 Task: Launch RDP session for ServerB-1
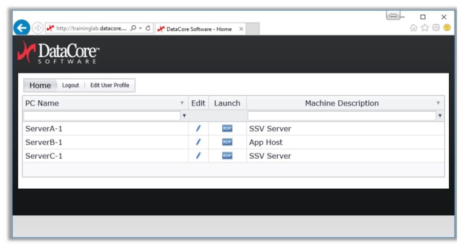(x=227, y=142)
